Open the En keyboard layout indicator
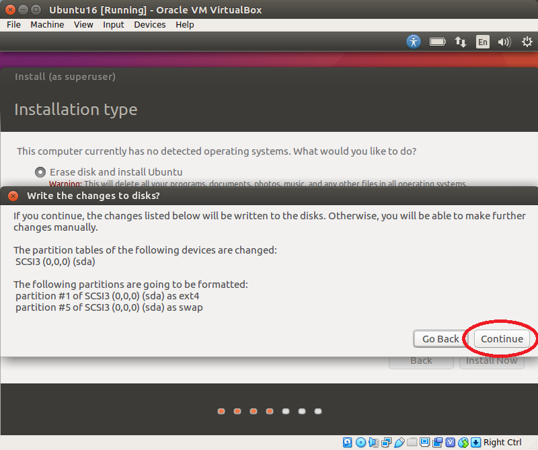Viewport: 538px width, 450px height. click(x=482, y=42)
